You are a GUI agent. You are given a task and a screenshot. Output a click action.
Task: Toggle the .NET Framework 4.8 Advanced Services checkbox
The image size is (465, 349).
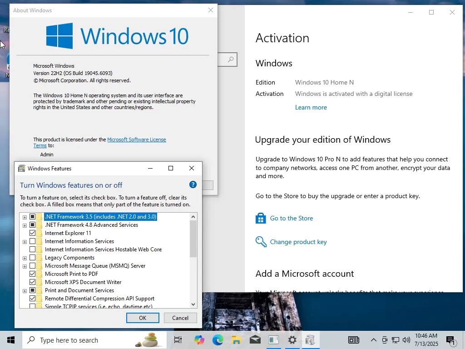[x=32, y=225]
